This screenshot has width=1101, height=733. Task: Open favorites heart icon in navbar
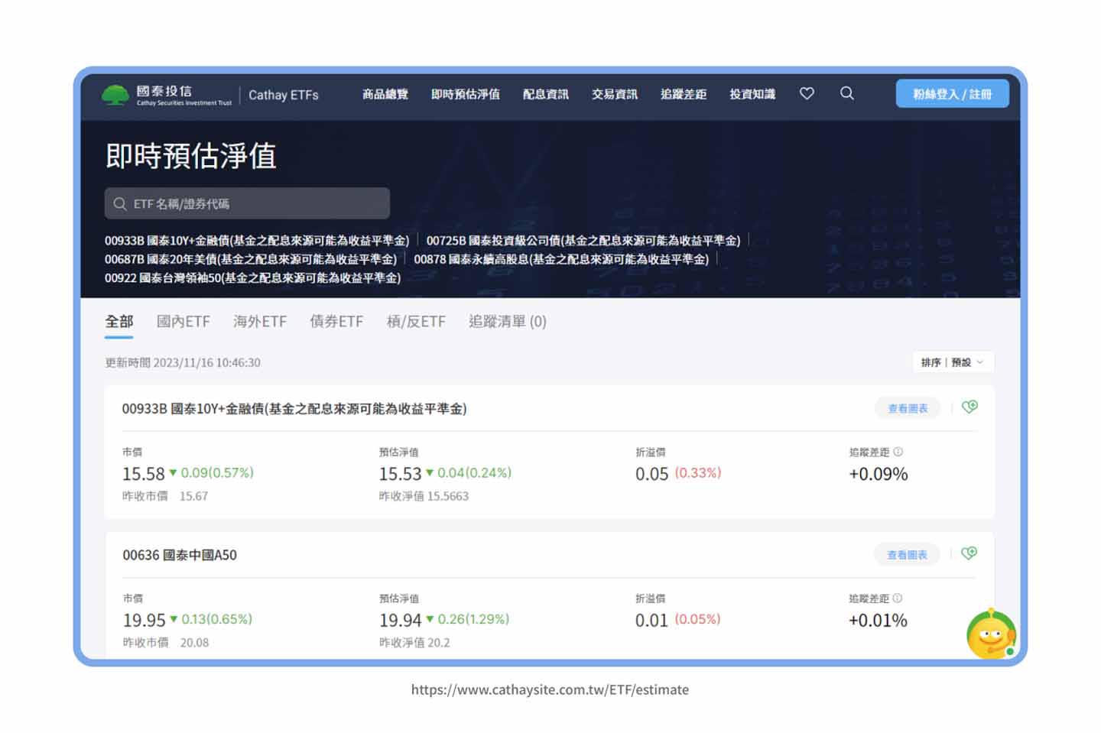point(807,93)
